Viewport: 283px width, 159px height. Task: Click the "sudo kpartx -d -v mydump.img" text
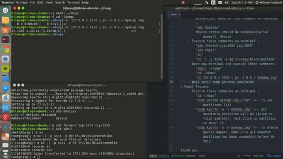coord(224,128)
